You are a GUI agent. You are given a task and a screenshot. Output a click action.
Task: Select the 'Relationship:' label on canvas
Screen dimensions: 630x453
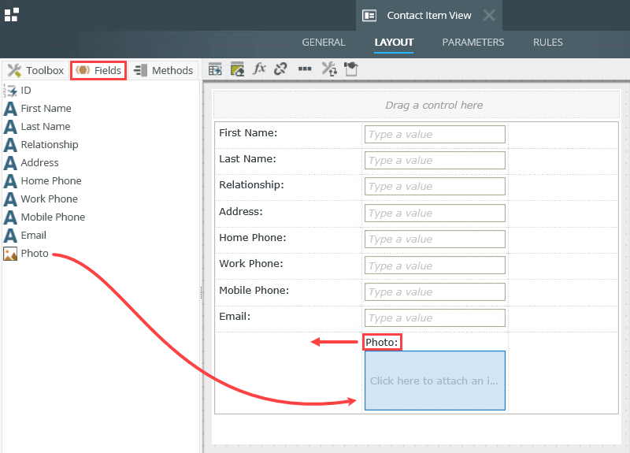tap(251, 185)
